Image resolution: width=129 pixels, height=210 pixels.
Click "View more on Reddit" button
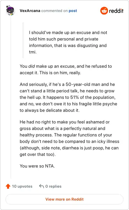pyautogui.click(x=64, y=199)
